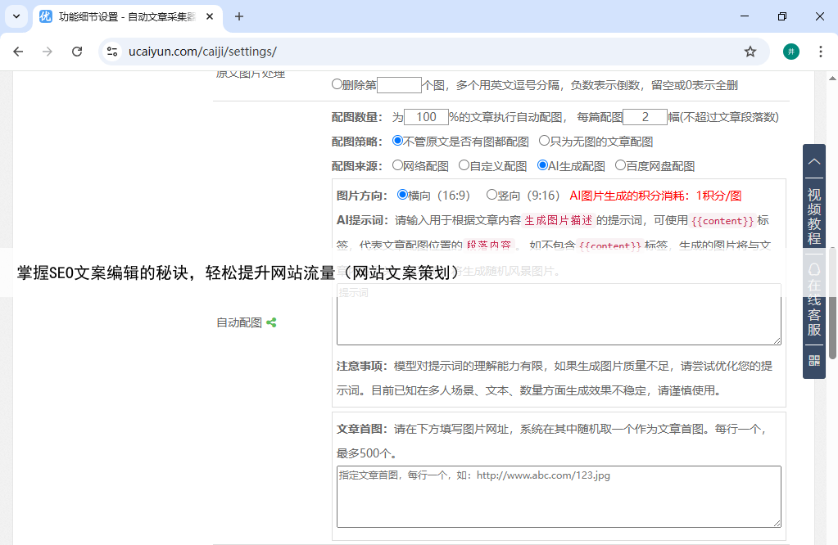The width and height of the screenshot is (838, 545).
Task: Click the share icon beside 自动配图
Action: (x=271, y=322)
